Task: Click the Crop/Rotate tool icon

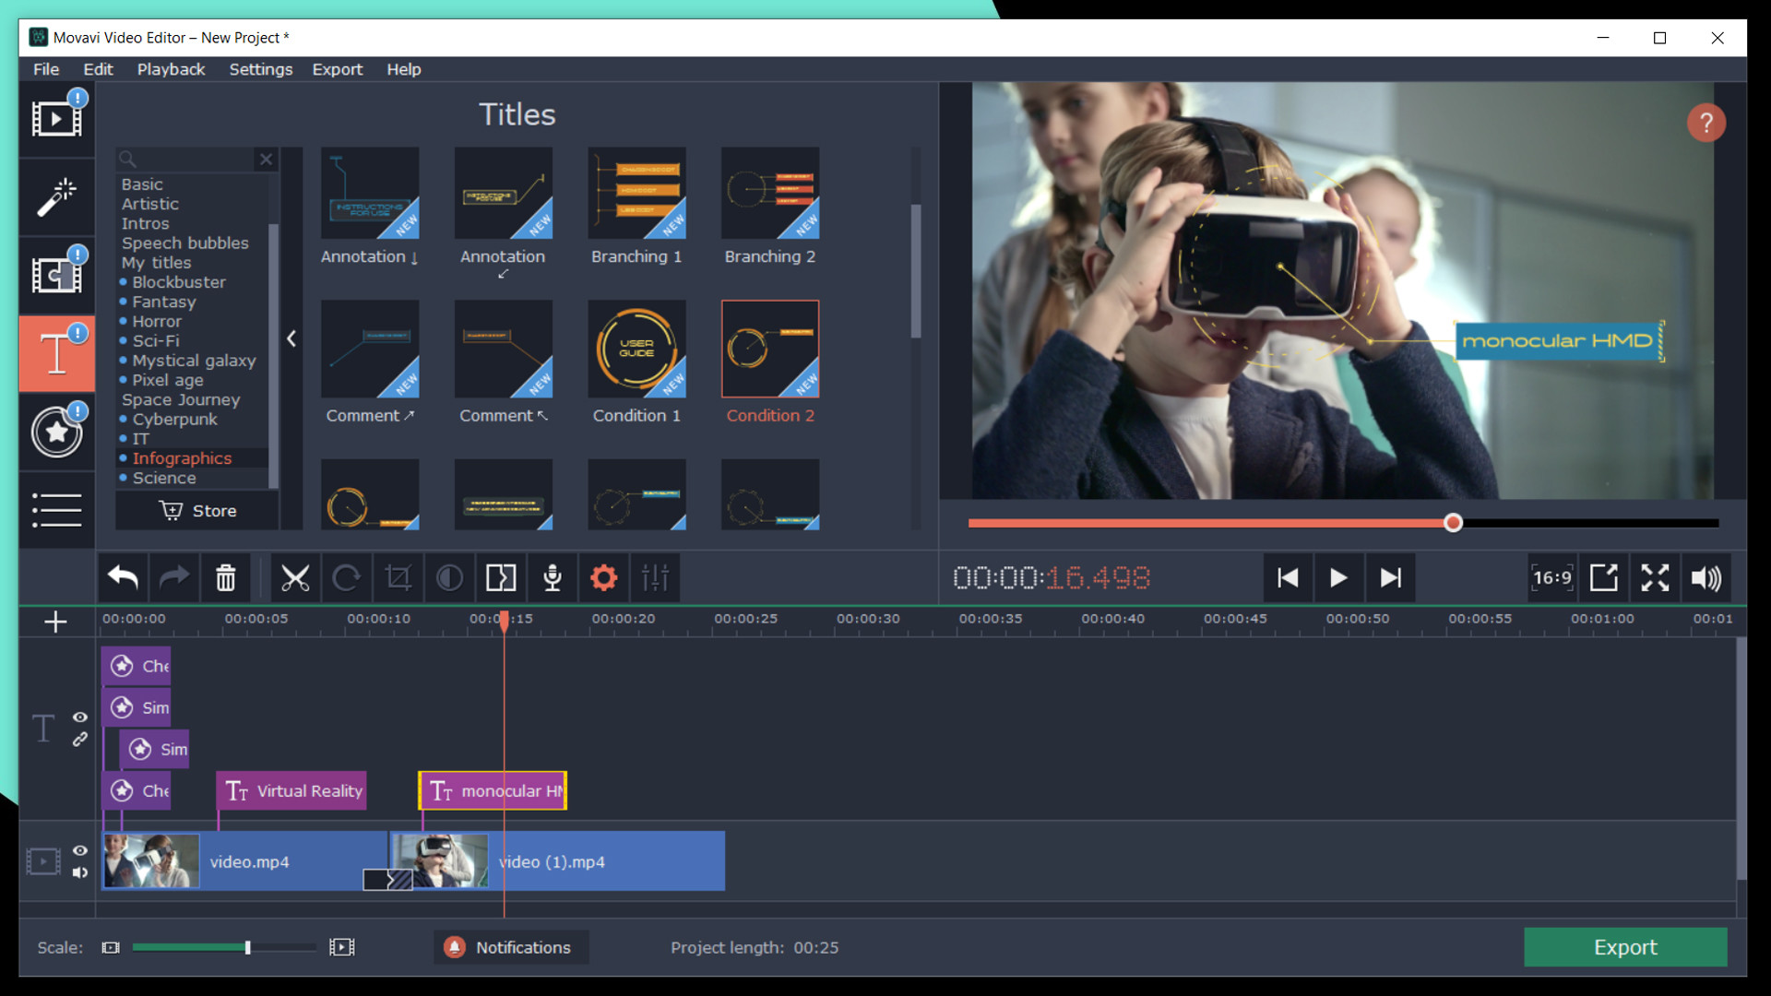Action: point(397,579)
